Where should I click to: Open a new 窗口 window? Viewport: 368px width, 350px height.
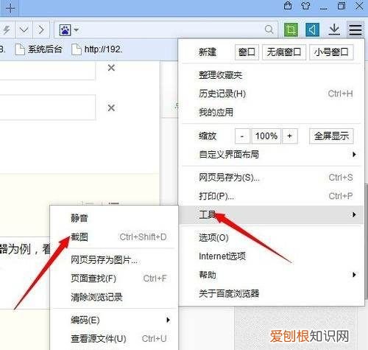(247, 52)
